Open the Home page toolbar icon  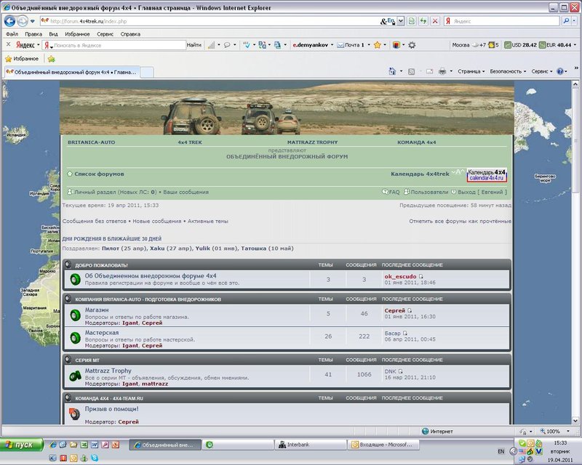(393, 71)
